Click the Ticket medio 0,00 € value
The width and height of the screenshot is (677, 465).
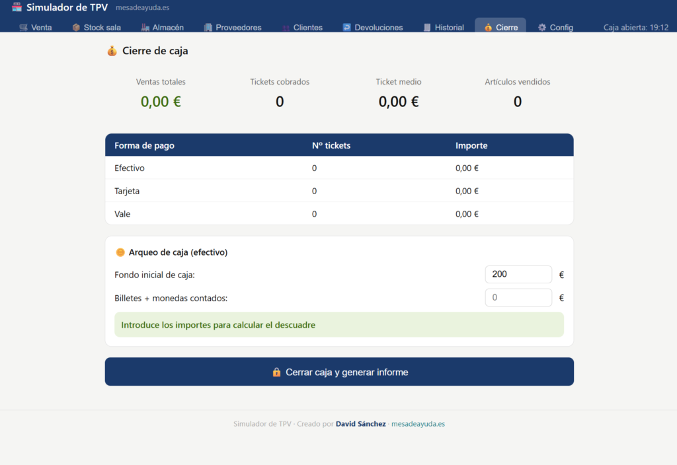pos(399,101)
